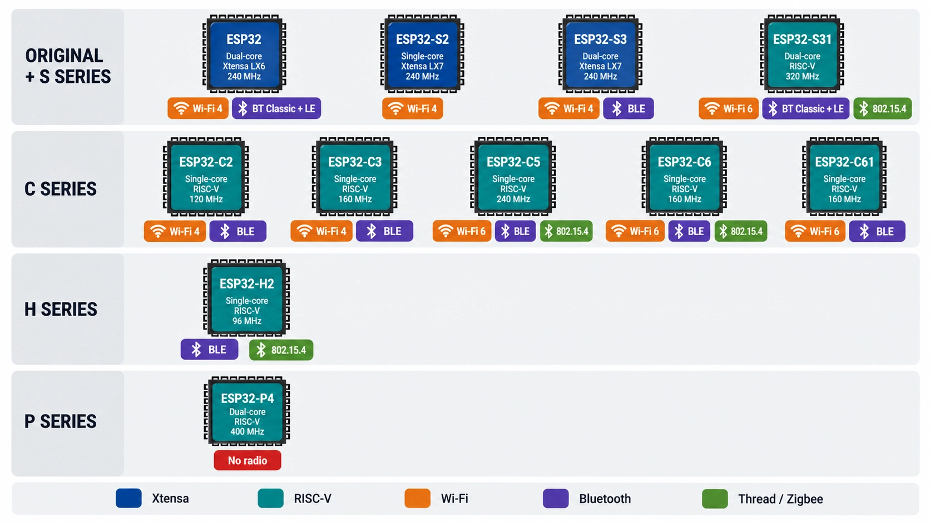Click the BLE badge under ESP32-H2
930x523 pixels.
pos(210,350)
